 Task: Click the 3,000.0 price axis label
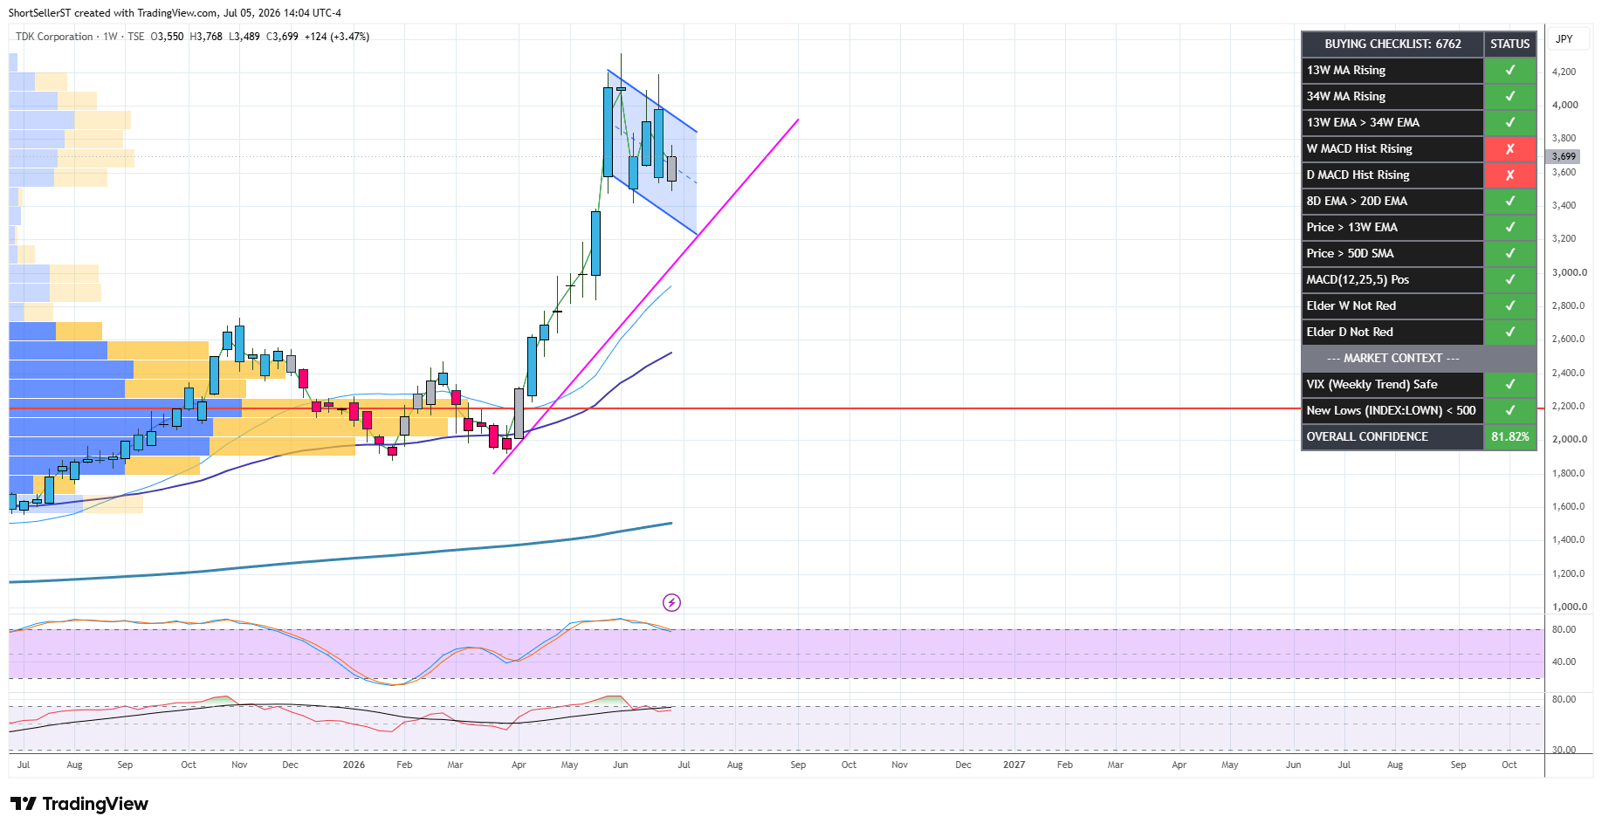(1569, 272)
